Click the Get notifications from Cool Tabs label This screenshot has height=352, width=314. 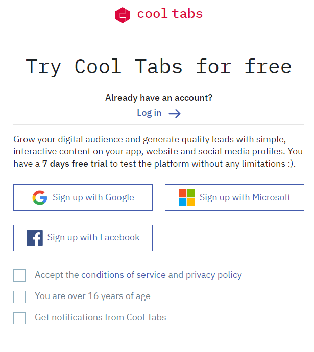tap(100, 317)
